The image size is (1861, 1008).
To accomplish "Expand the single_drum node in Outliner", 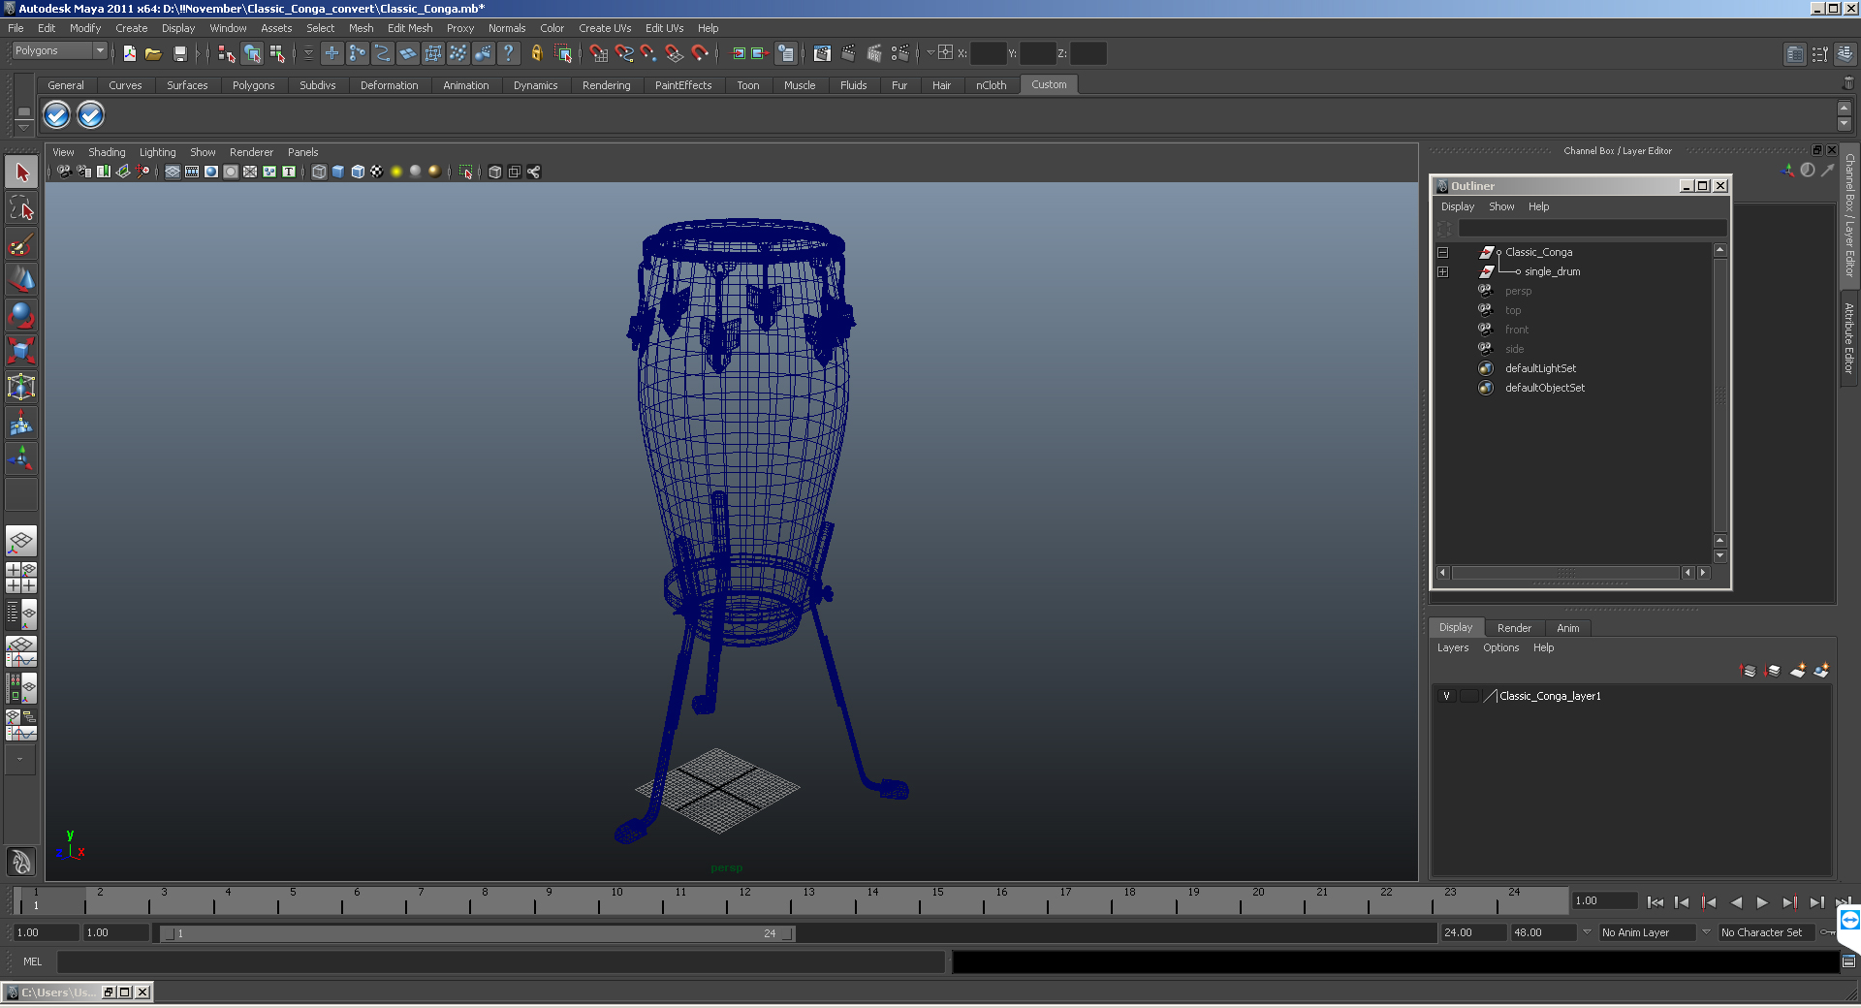I will 1442,271.
